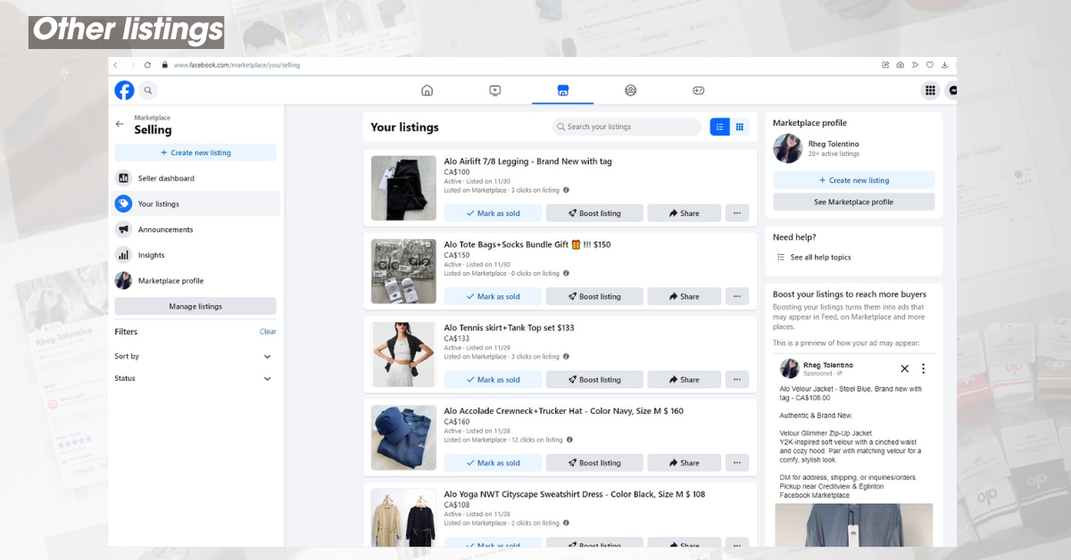
Task: Open the Video (Watch) tab
Action: click(x=495, y=90)
